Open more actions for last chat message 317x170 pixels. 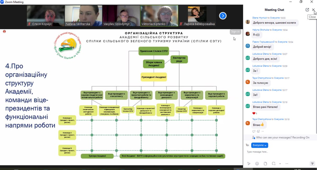click(263, 131)
